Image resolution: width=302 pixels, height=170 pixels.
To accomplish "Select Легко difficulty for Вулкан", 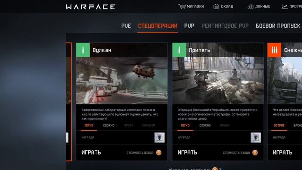I will click(89, 126).
